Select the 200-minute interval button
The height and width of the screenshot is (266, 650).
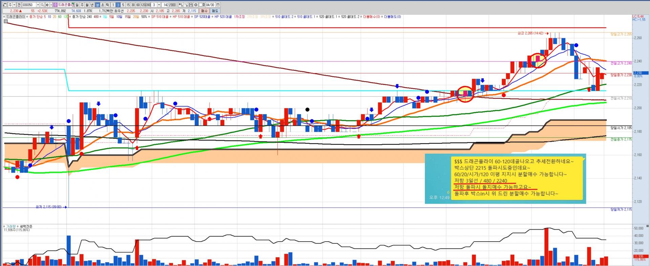148,5
